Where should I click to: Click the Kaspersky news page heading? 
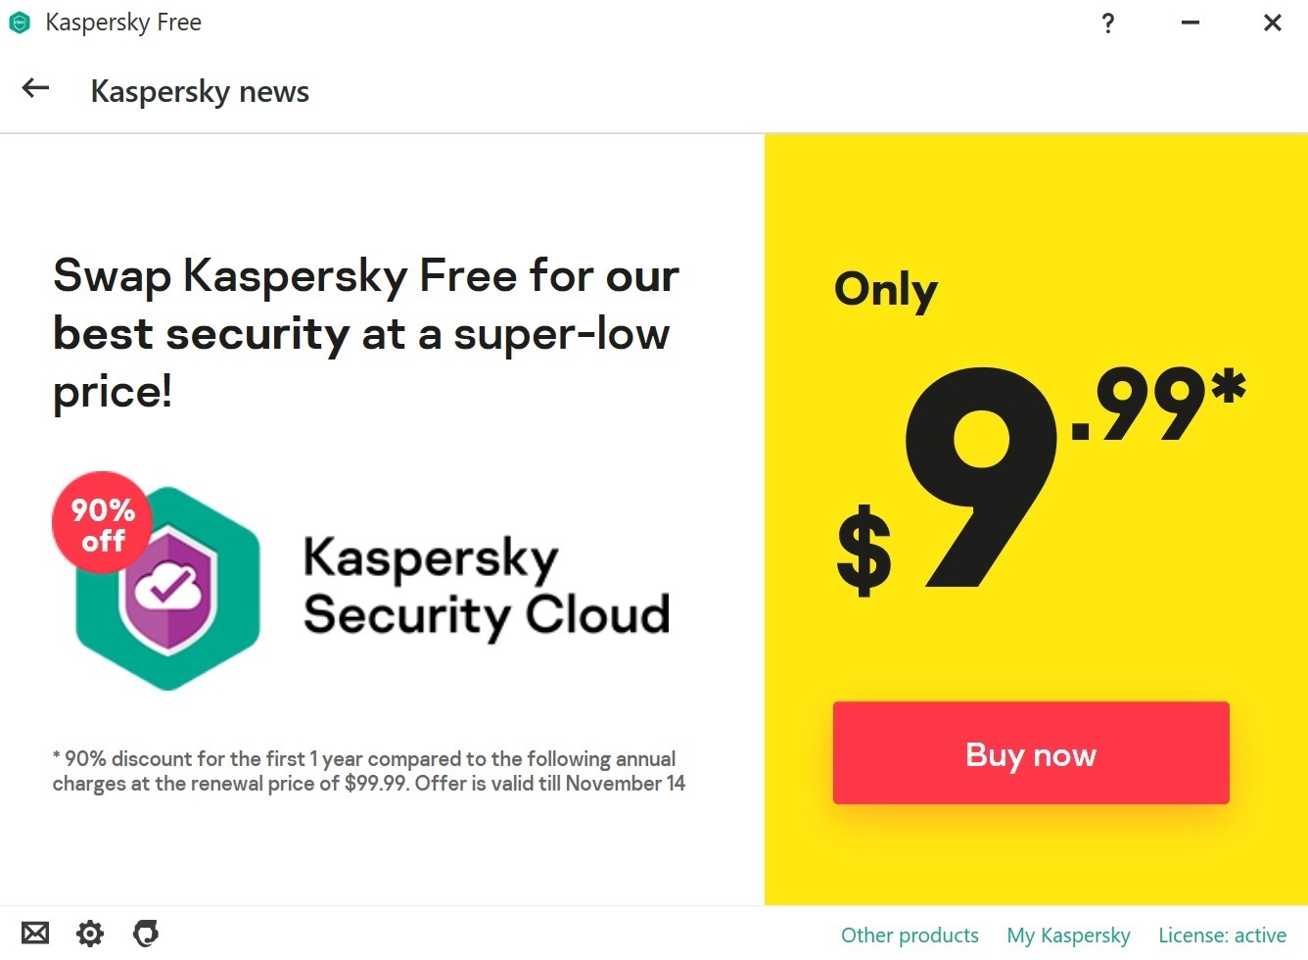[x=200, y=92]
